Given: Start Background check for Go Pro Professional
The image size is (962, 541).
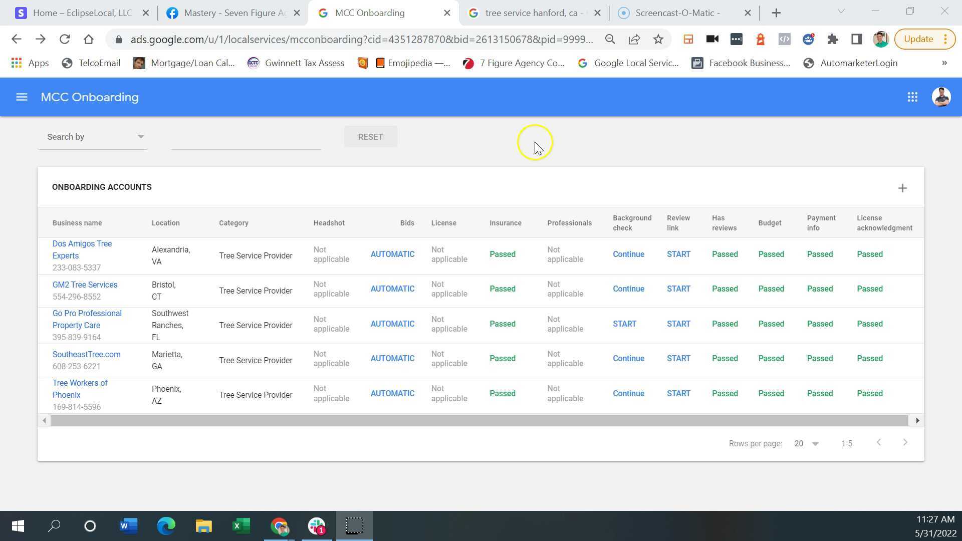Looking at the screenshot, I should coord(624,324).
